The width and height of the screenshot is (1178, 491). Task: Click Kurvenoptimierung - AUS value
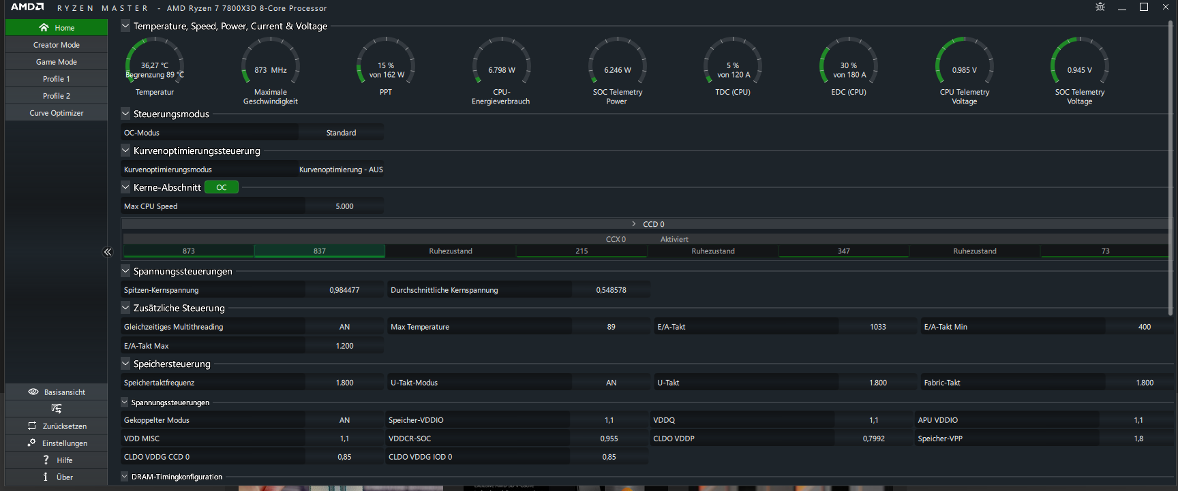pyautogui.click(x=341, y=170)
